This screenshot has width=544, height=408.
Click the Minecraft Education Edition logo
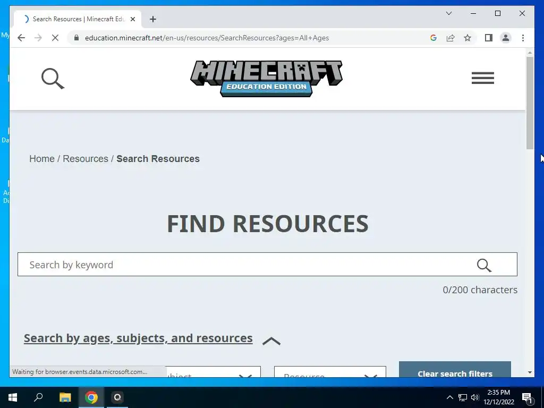[267, 79]
